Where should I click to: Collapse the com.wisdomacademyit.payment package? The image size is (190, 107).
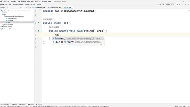coord(3,16)
